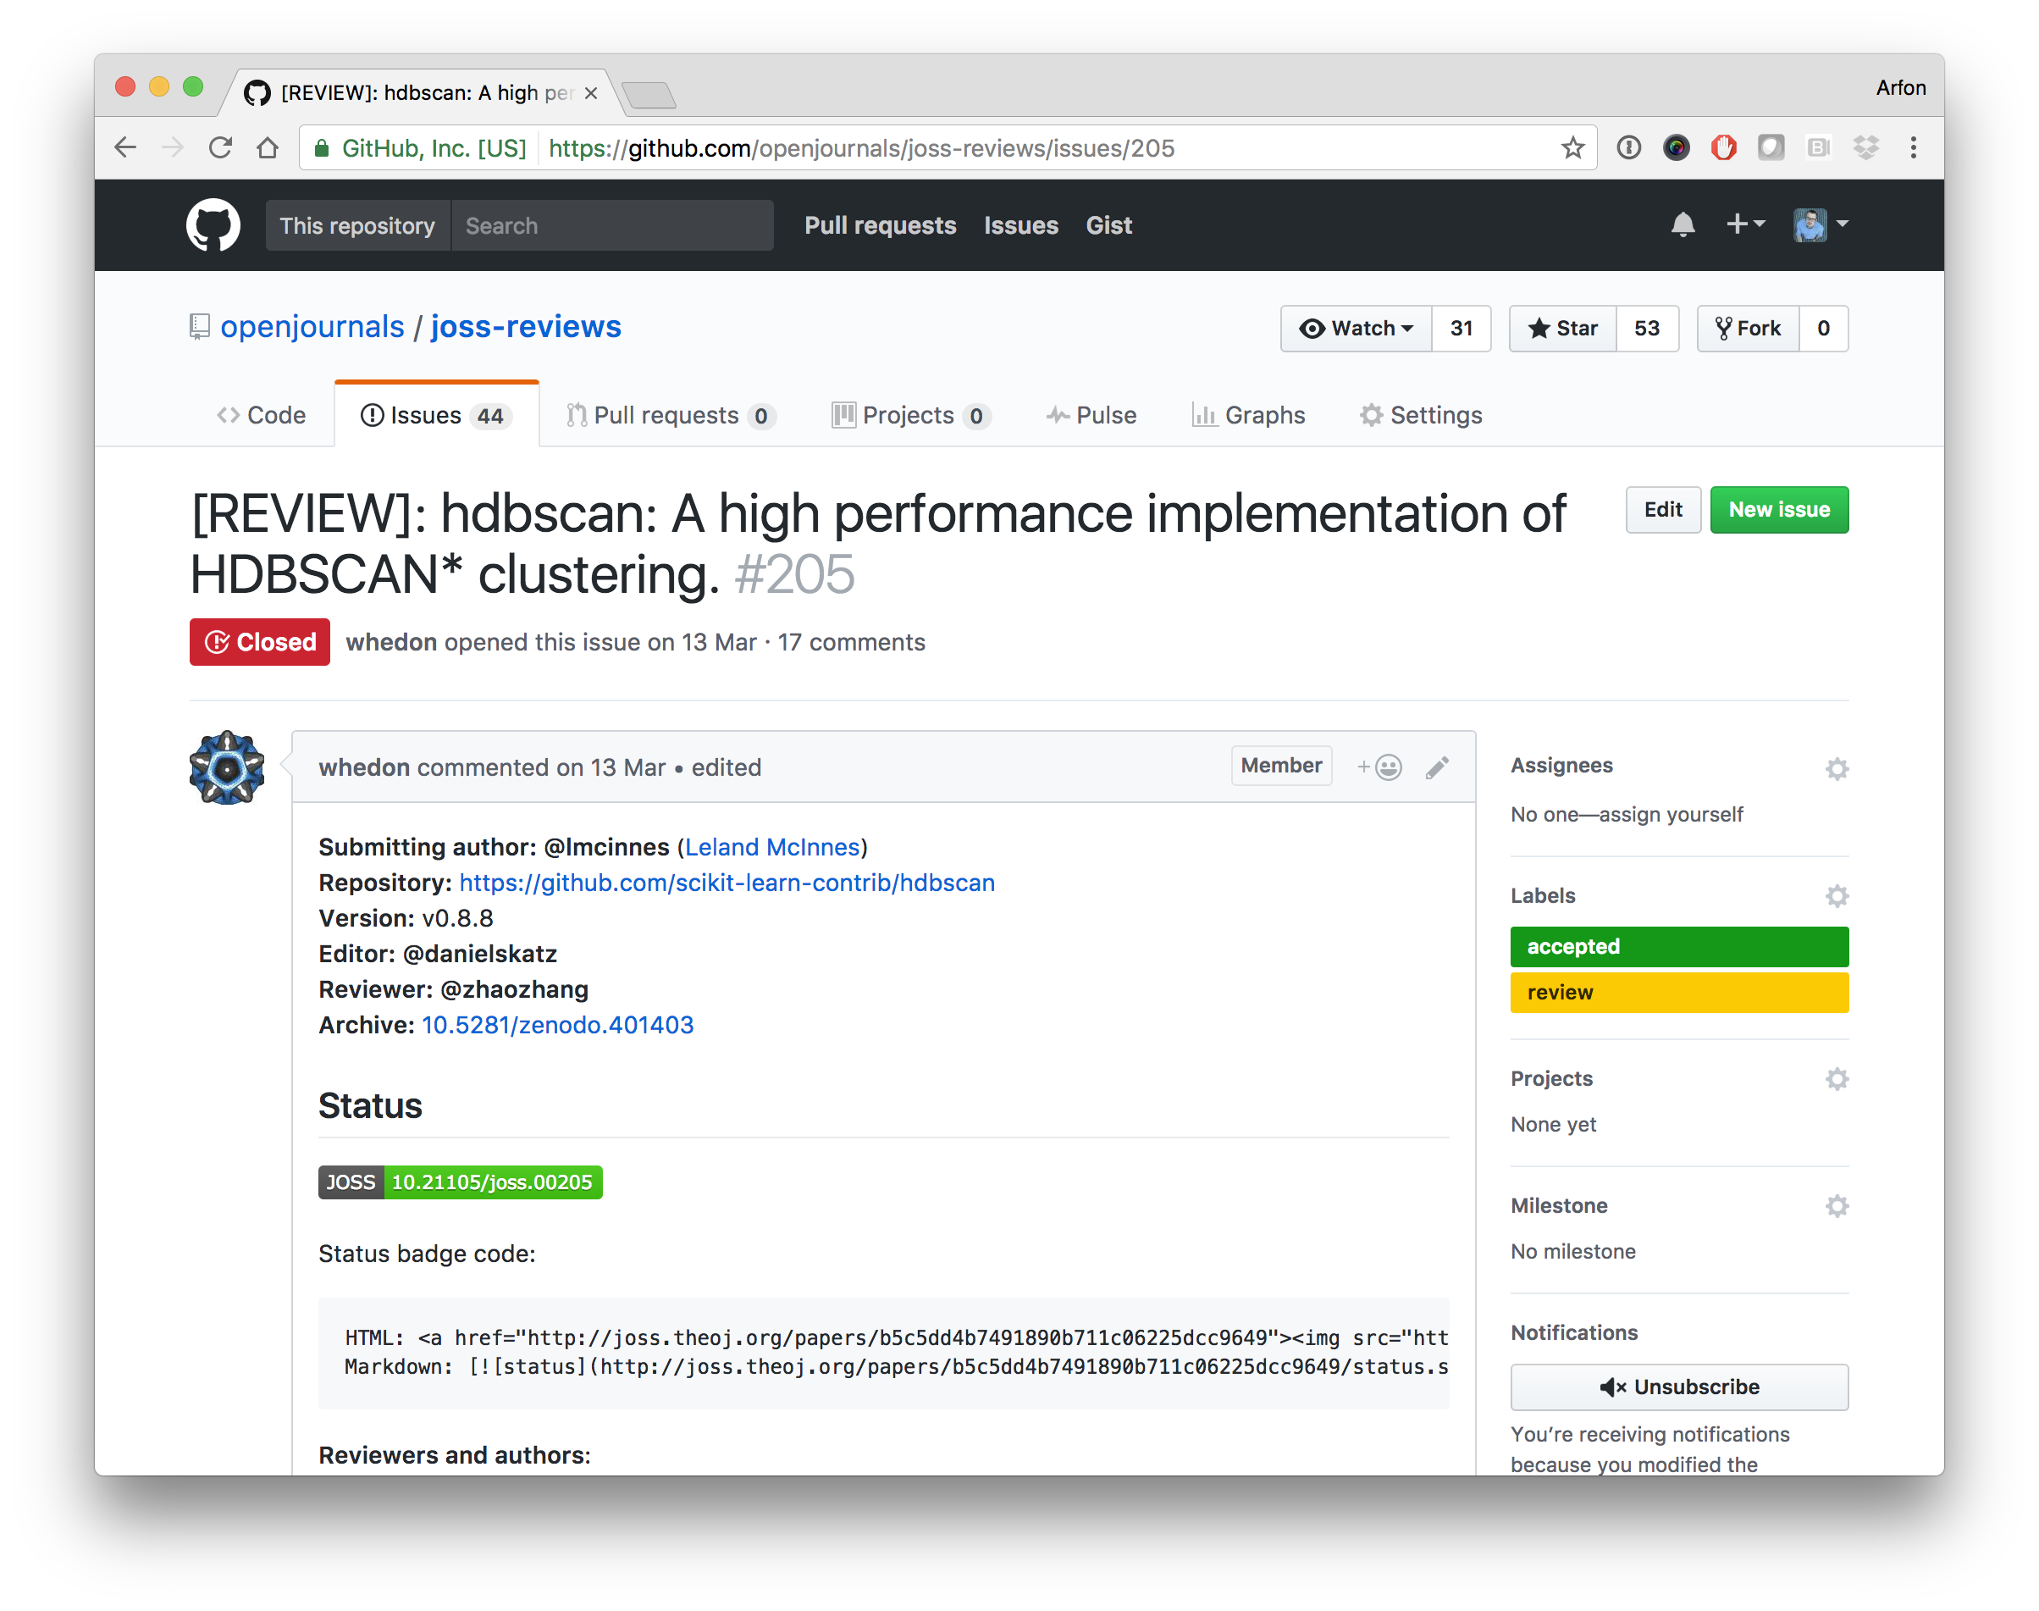The height and width of the screenshot is (1611, 2039).
Task: Open the Milestone gear icon
Action: tap(1837, 1205)
